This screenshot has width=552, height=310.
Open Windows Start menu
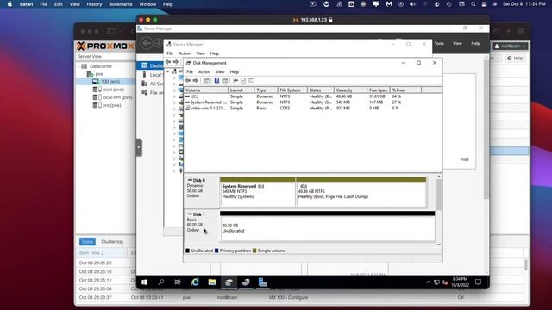pos(144,282)
